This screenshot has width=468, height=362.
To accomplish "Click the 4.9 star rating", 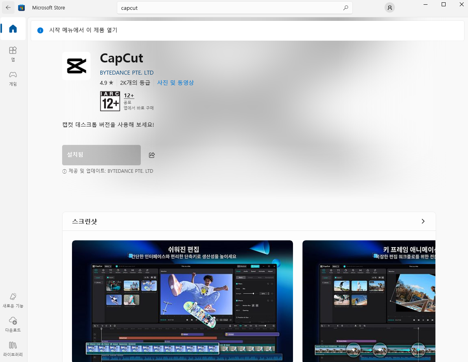I will [x=107, y=83].
